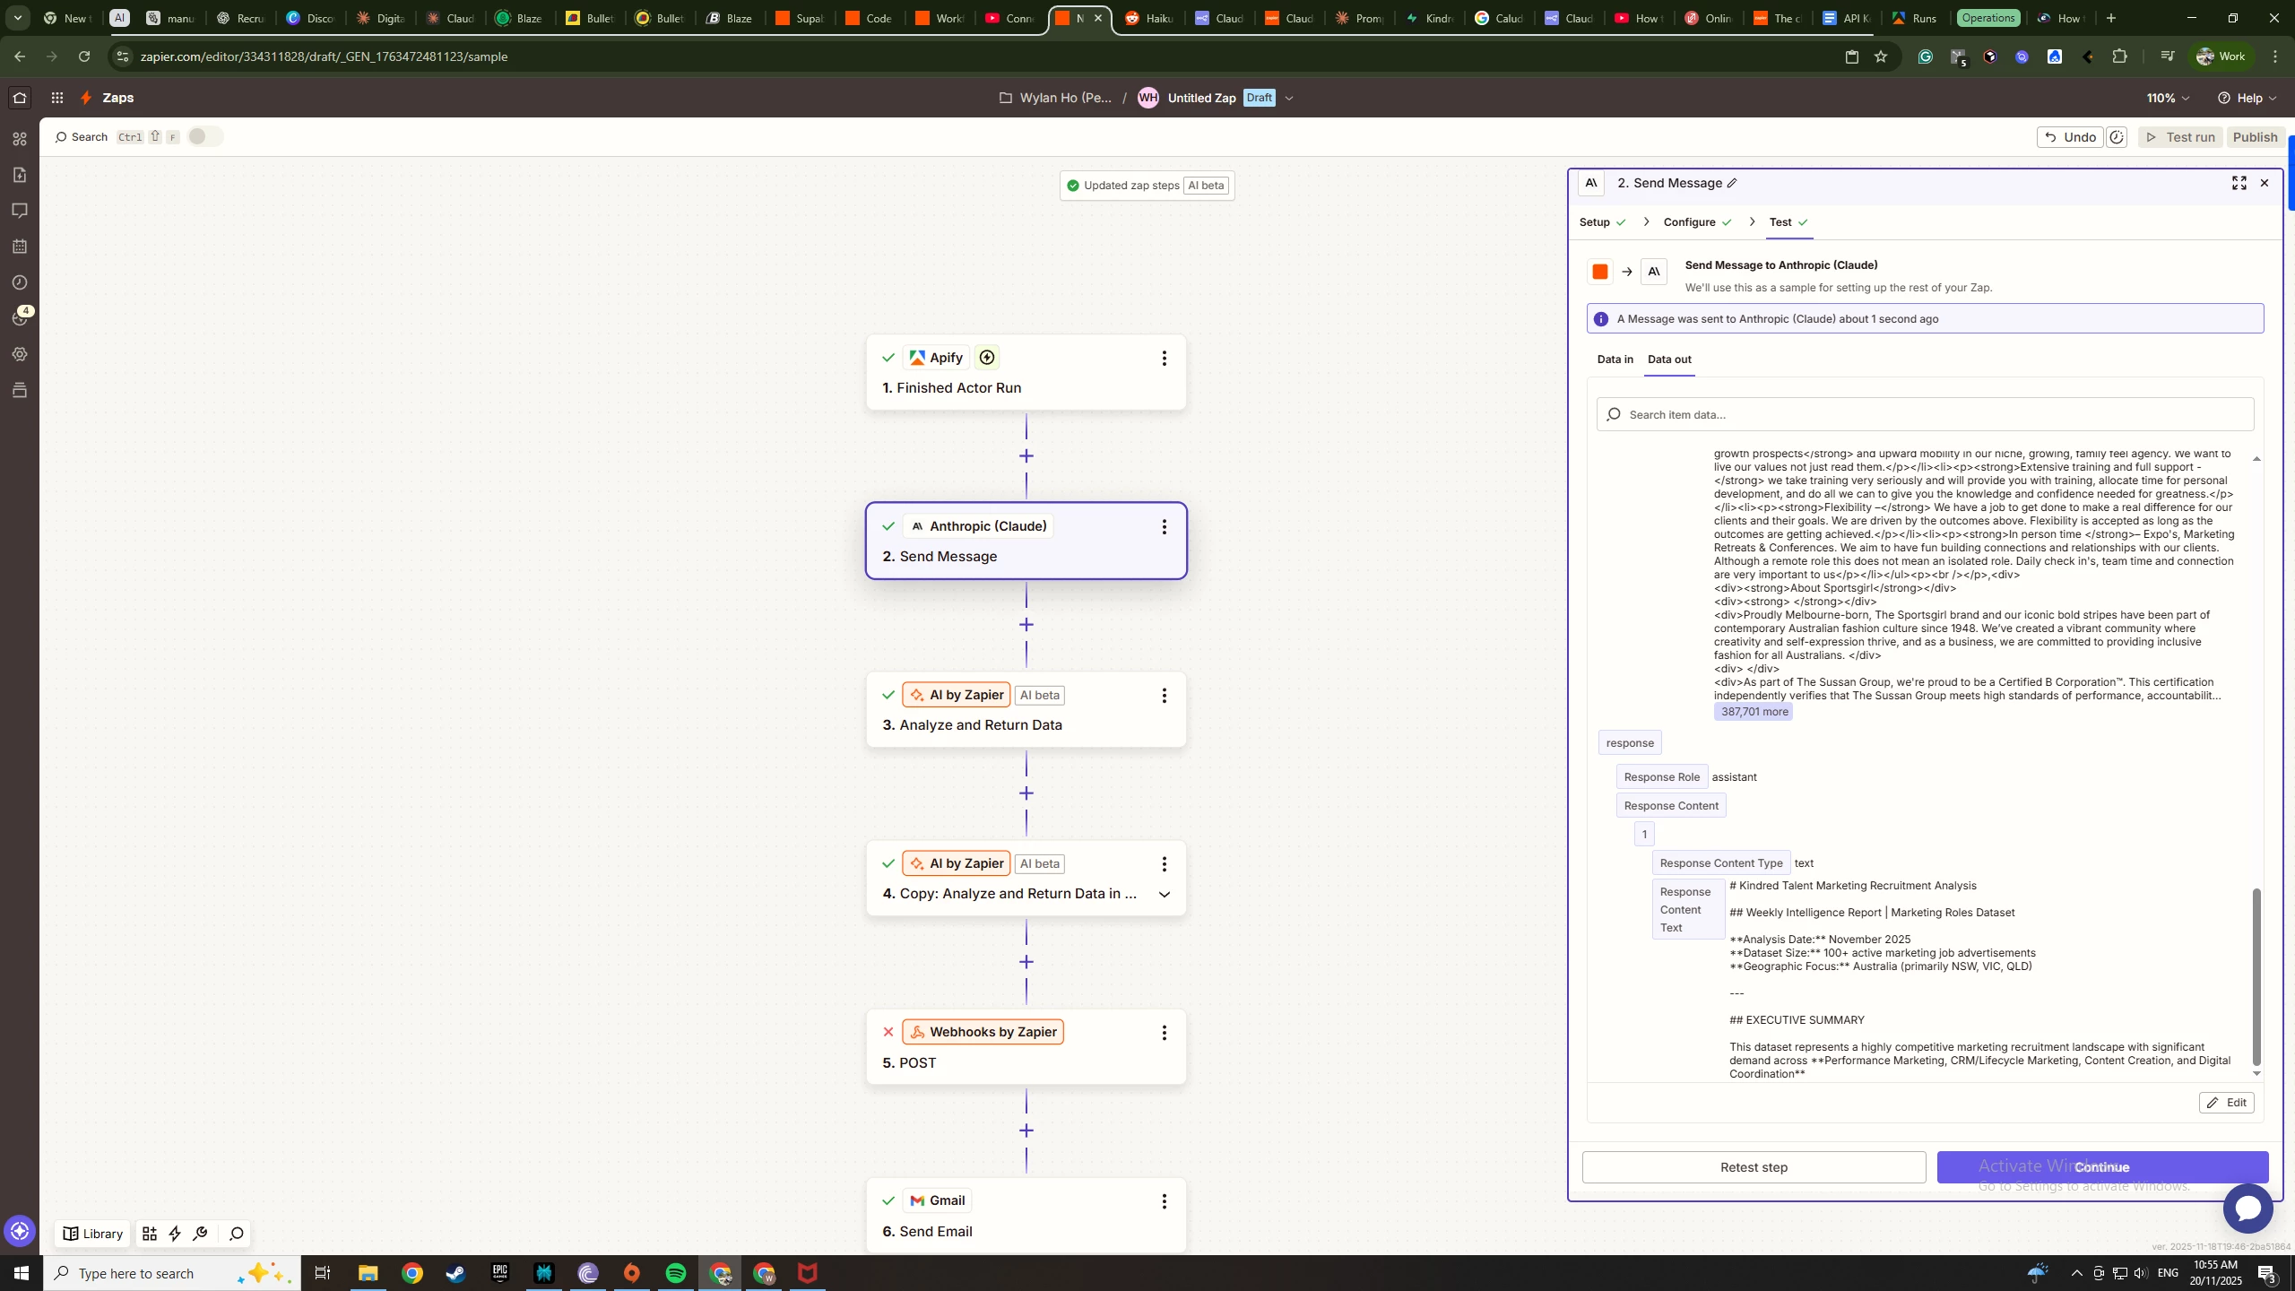
Task: Click plus icon between Apify and Anthropic steps
Action: point(1026,456)
